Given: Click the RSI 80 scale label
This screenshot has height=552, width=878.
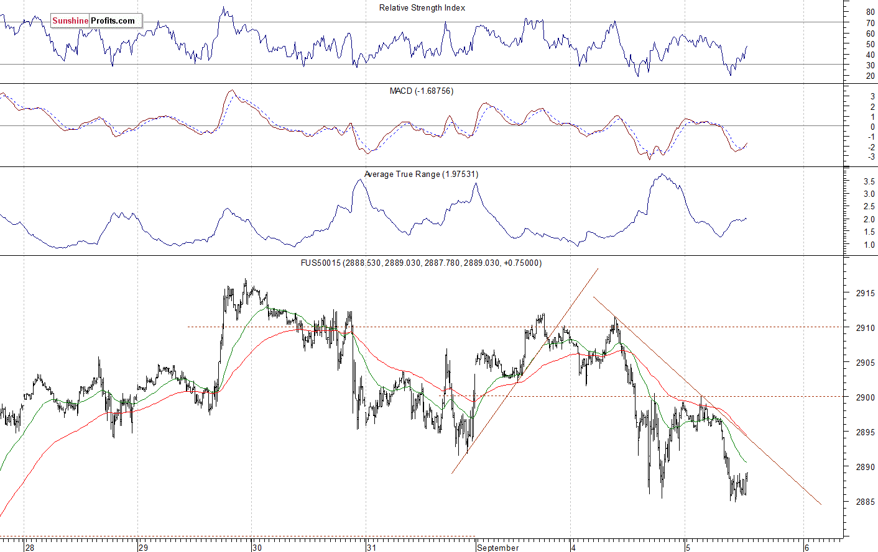Looking at the screenshot, I should [871, 12].
